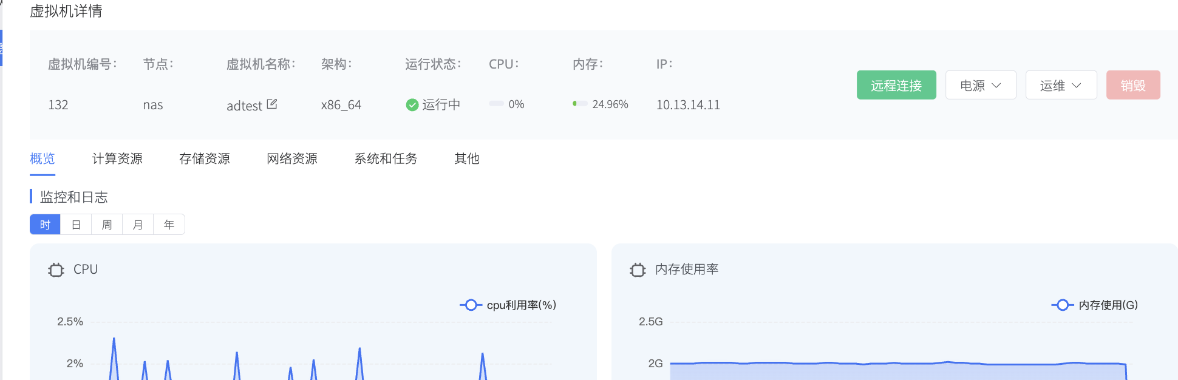Click the 2.5% axis label in CPU chart
This screenshot has height=380, width=1178.
coord(70,322)
